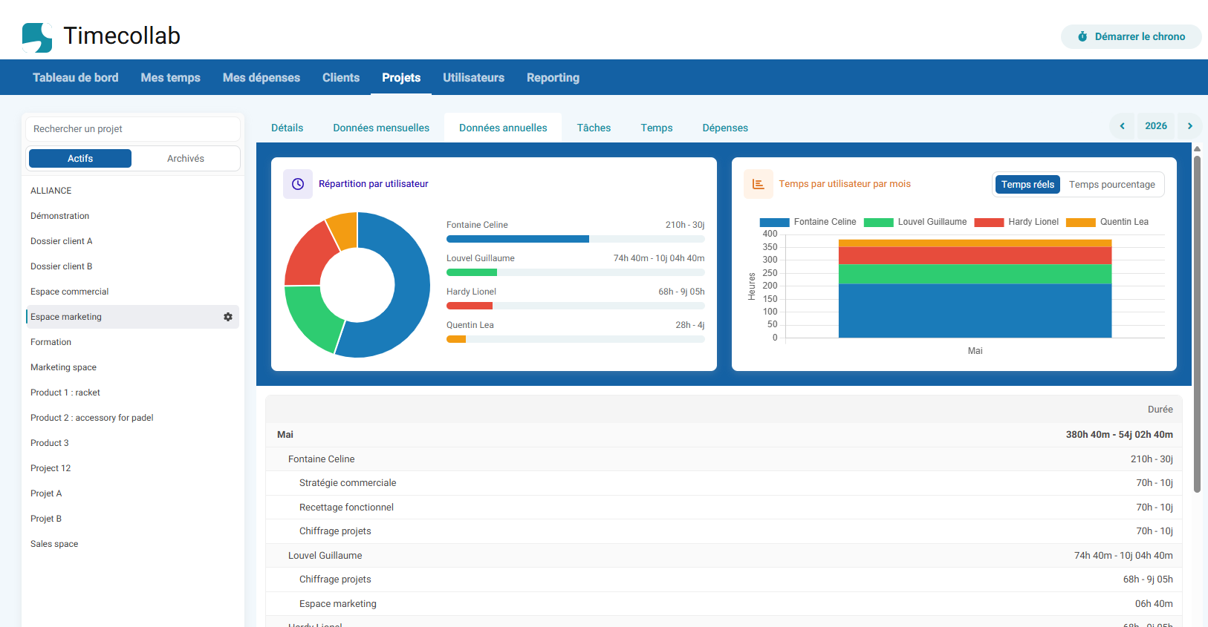Go to previous year with left chevron
This screenshot has height=627, width=1208.
tap(1123, 126)
